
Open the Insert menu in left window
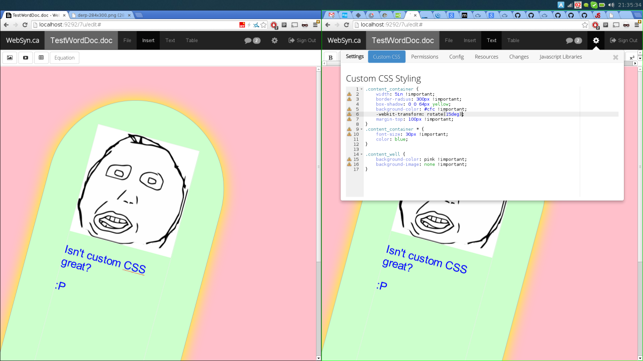pyautogui.click(x=148, y=41)
